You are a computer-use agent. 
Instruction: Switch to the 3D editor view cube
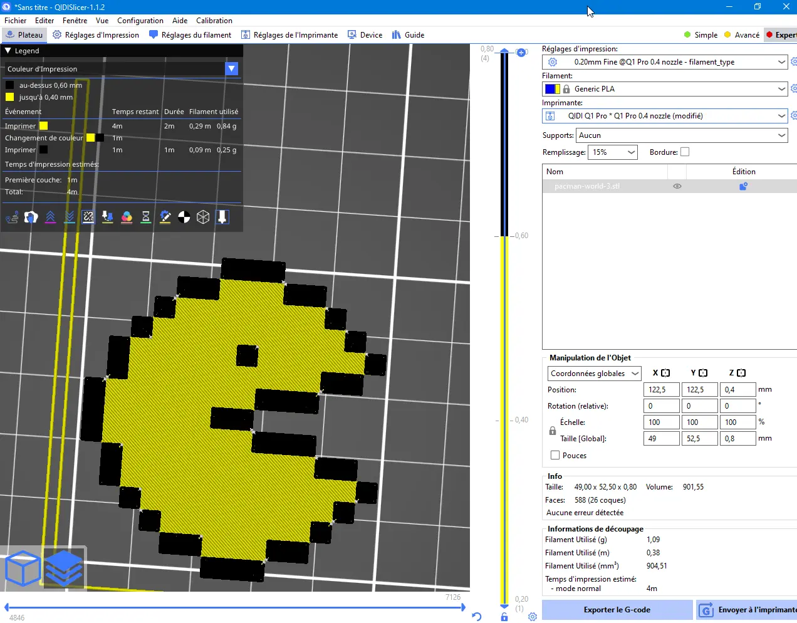pos(23,568)
